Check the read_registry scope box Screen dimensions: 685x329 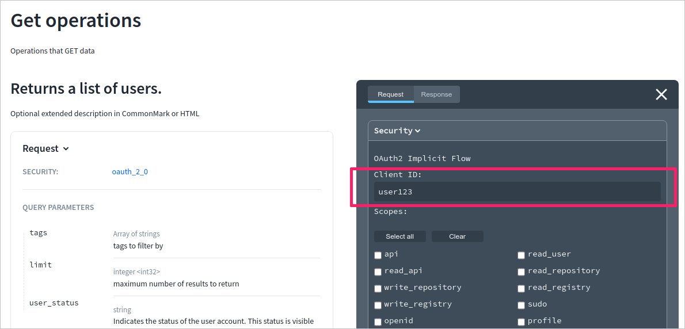pos(521,288)
